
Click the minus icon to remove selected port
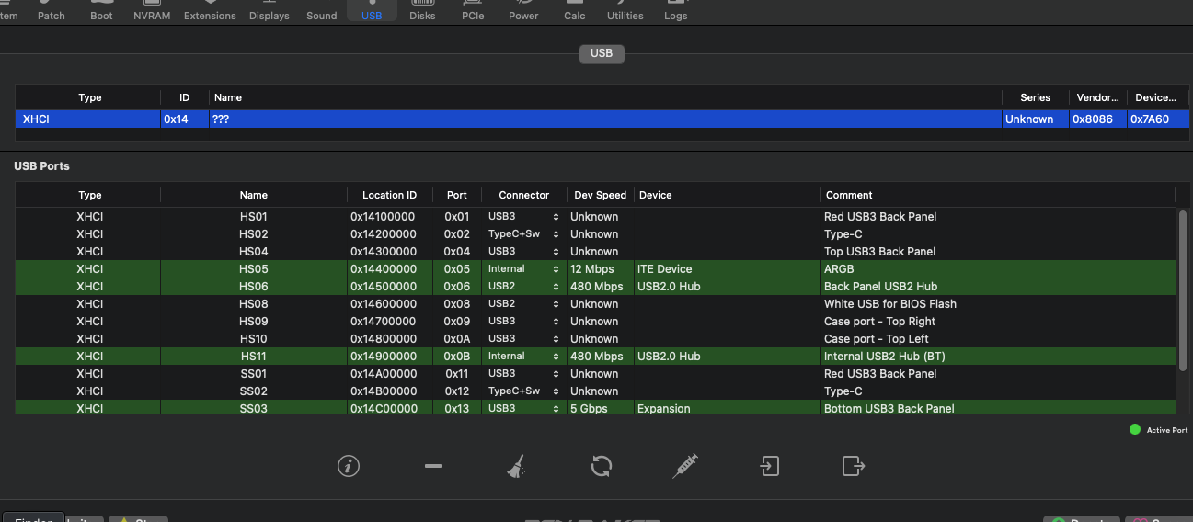433,466
